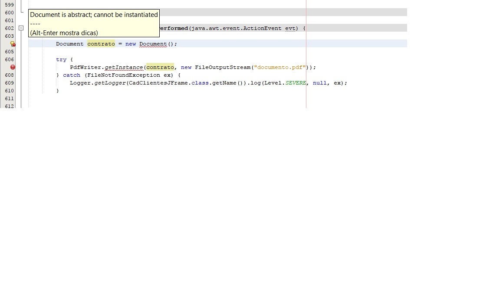
Task: Click the new keyword before Document()
Action: [130, 44]
